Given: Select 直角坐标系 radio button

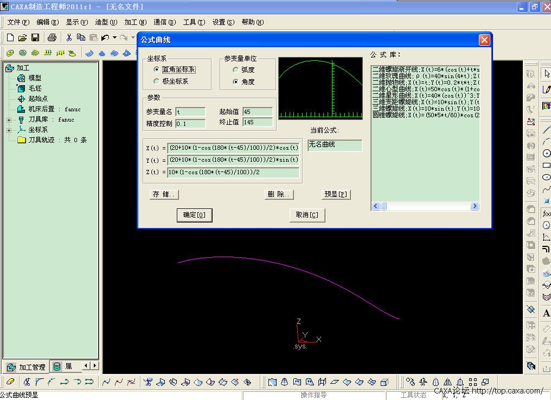Looking at the screenshot, I should (x=156, y=69).
